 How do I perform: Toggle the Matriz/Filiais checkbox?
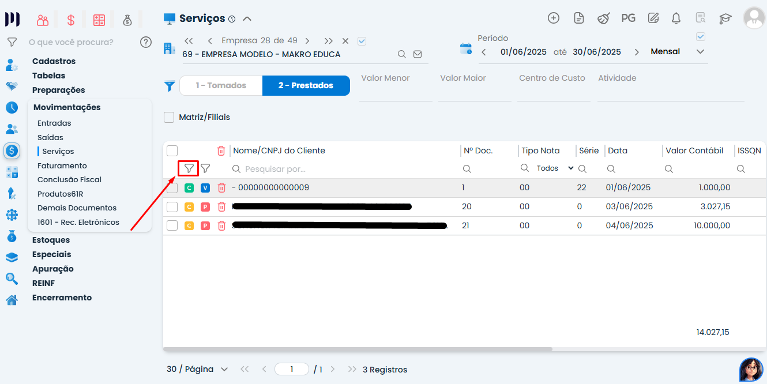point(169,117)
